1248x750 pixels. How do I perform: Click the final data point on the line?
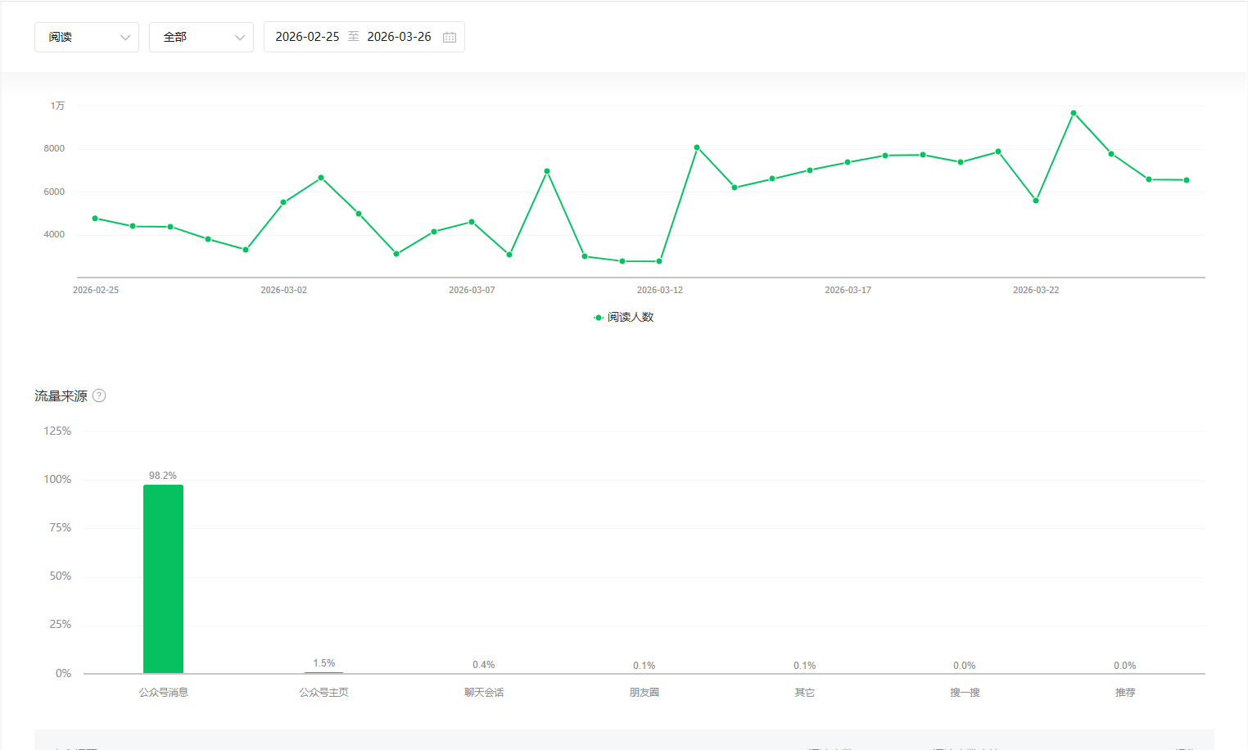[x=1187, y=180]
